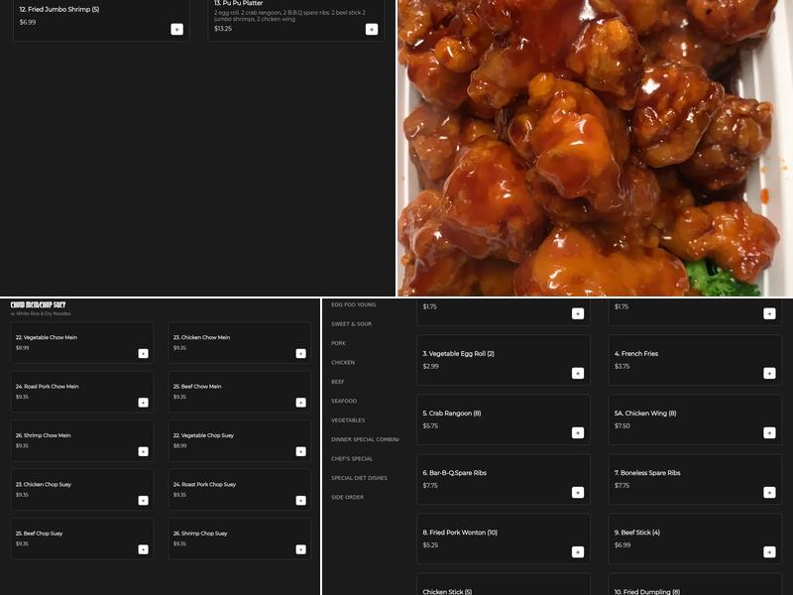
Task: Switch to the Chicken category
Action: [x=343, y=363]
